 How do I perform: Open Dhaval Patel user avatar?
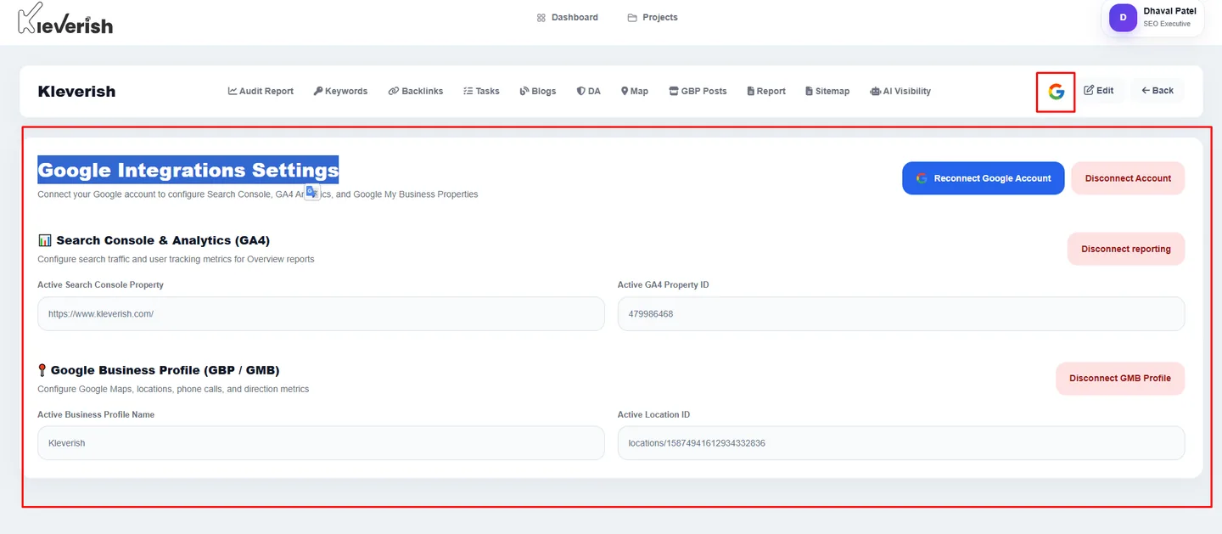pos(1123,17)
